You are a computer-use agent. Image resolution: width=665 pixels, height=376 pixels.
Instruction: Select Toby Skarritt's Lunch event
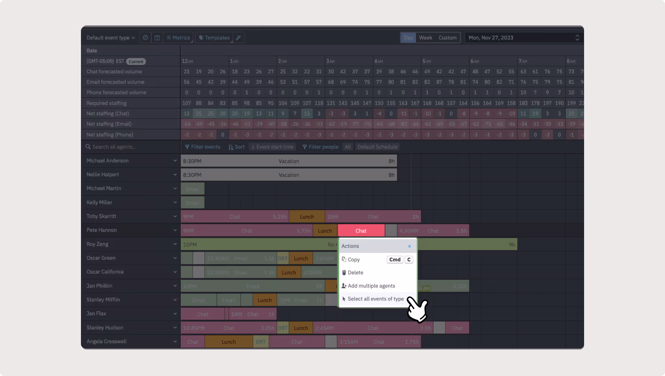(x=307, y=217)
